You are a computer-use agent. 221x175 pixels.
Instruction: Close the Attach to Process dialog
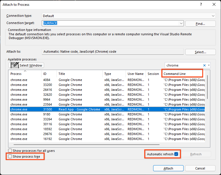pos(214,5)
